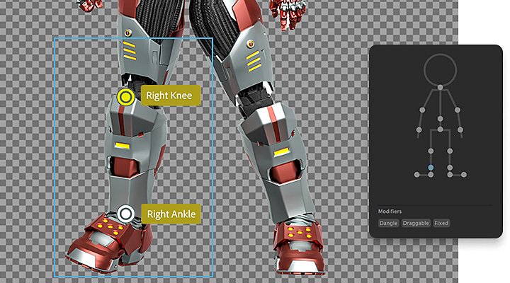510x283 pixels.
Task: Select the shoulder node on skeleton's left side
Action: click(x=422, y=110)
